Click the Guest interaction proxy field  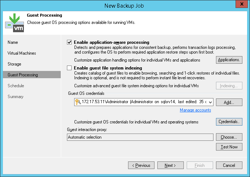pos(140,137)
